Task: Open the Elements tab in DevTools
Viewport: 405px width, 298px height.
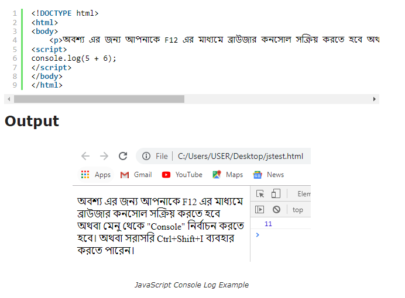Action: pyautogui.click(x=304, y=194)
